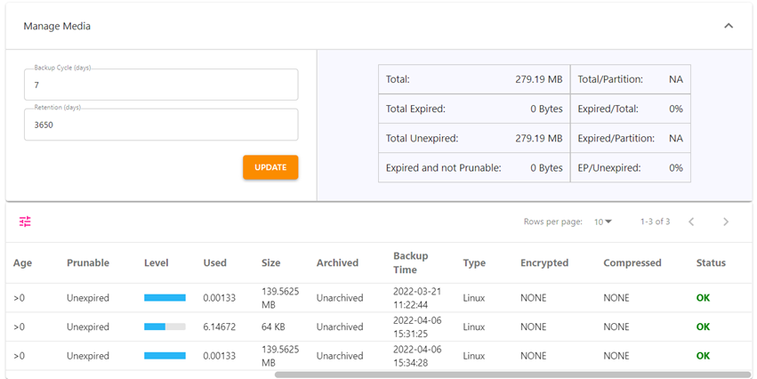Click the Total Unexpired summary cell
This screenshot has height=379, width=757.
pos(474,138)
